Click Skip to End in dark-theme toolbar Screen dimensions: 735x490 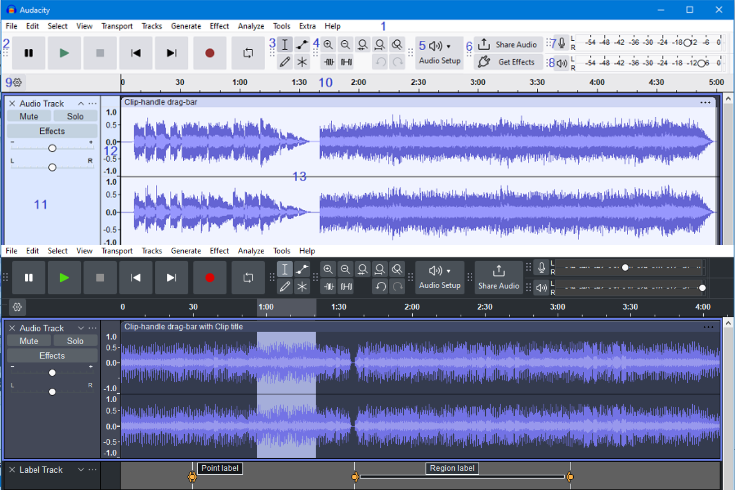pos(171,278)
